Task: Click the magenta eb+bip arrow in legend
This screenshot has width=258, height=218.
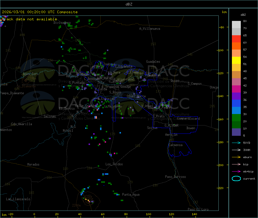Action: (x=236, y=171)
